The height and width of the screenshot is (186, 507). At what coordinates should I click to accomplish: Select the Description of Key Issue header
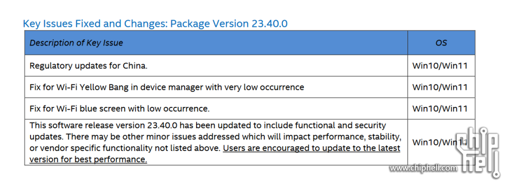(x=77, y=42)
